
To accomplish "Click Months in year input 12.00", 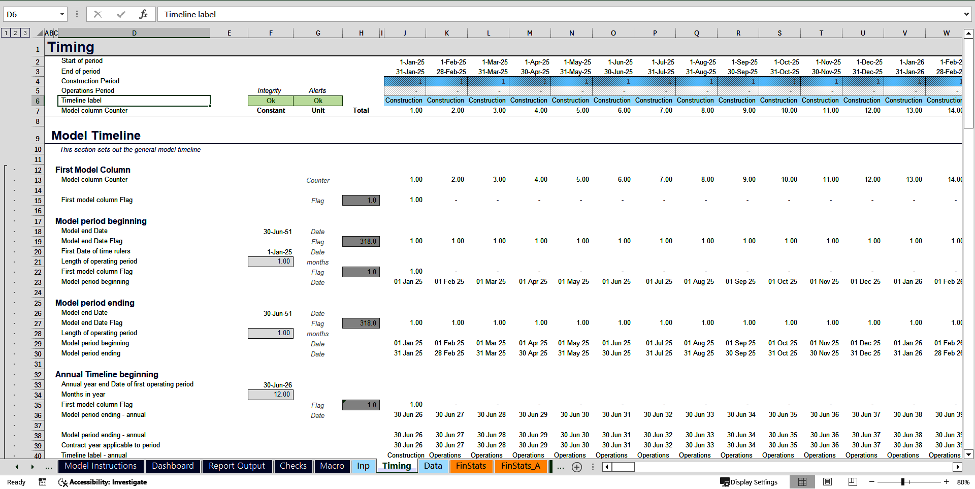I will click(271, 395).
